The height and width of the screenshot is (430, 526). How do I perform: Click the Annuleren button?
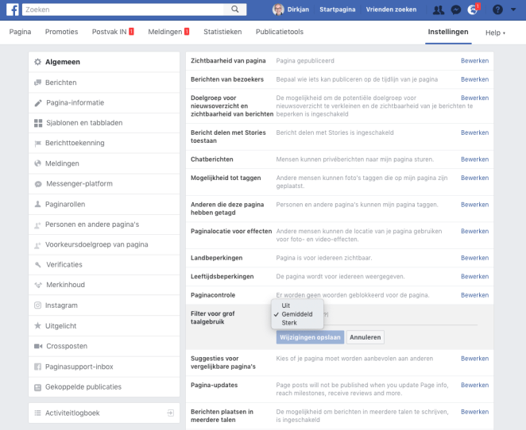tap(365, 337)
